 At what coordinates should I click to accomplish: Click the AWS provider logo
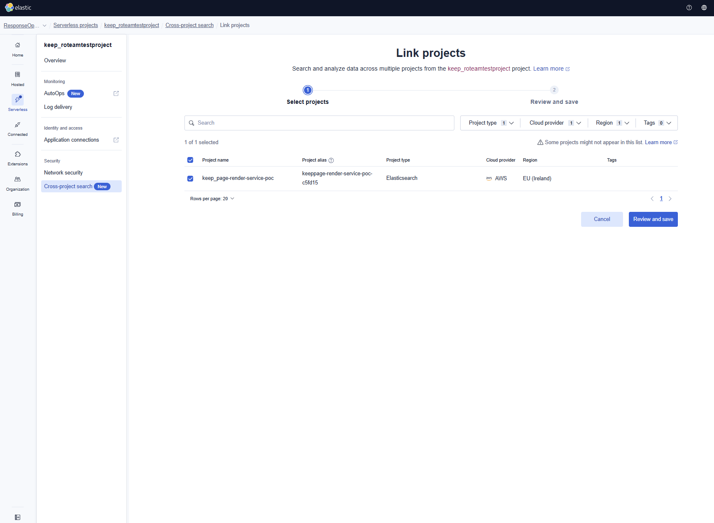tap(489, 178)
